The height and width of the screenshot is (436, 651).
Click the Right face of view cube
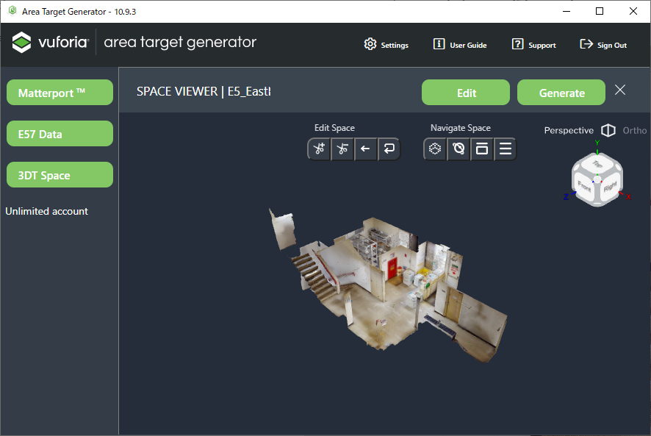coord(610,187)
